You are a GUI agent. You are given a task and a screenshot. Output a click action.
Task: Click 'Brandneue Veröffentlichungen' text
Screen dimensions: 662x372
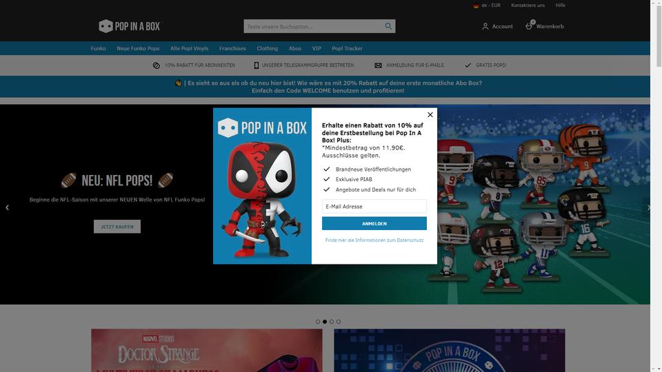[x=373, y=169]
